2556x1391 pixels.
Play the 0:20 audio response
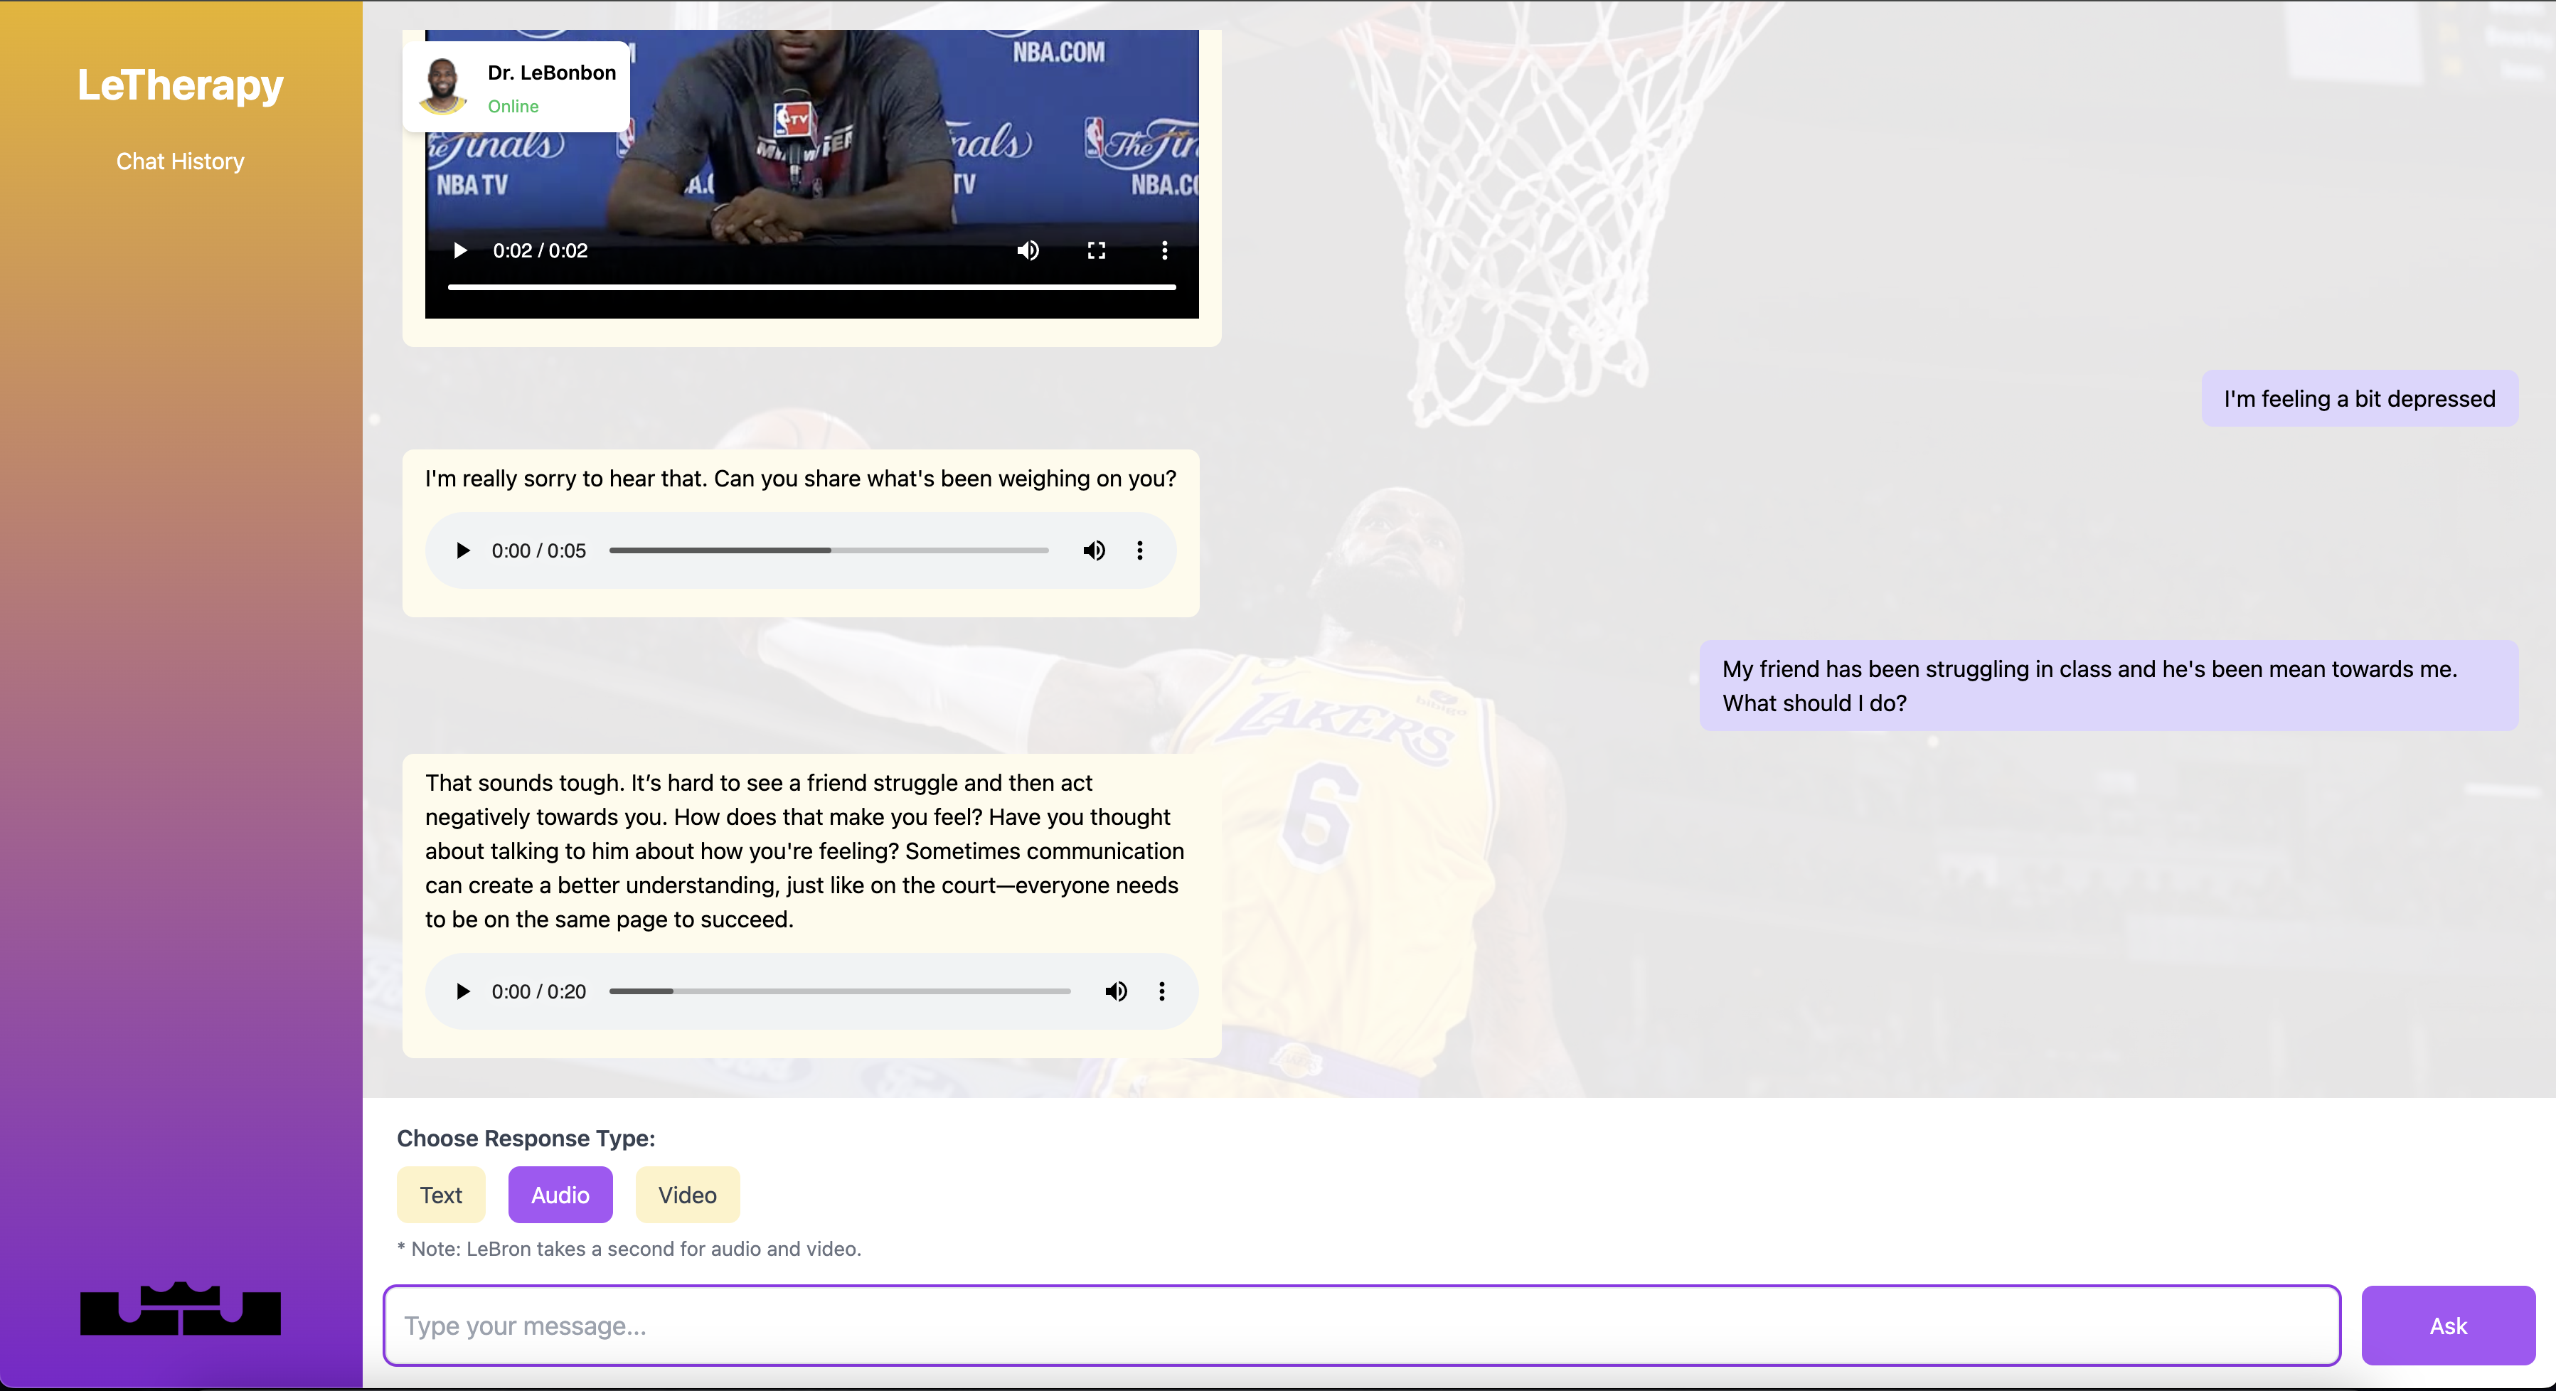[x=462, y=991]
